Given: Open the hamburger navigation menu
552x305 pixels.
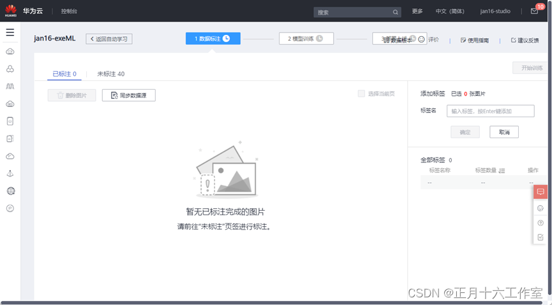Looking at the screenshot, I should (x=10, y=32).
